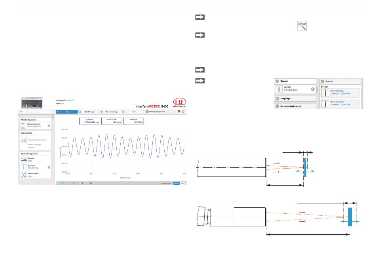Image resolution: width=376 pixels, height=260 pixels.
Task: Switch to the Messwertanzeige tab
Action: (112, 112)
